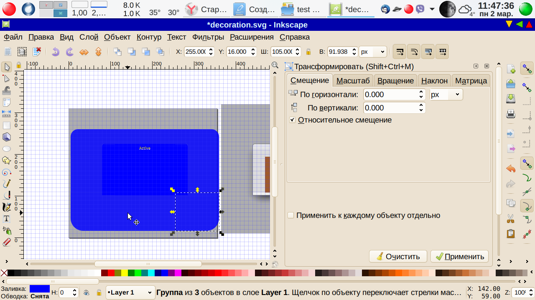The width and height of the screenshot is (535, 300).
Task: Click the Print document icon
Action: coord(511,113)
